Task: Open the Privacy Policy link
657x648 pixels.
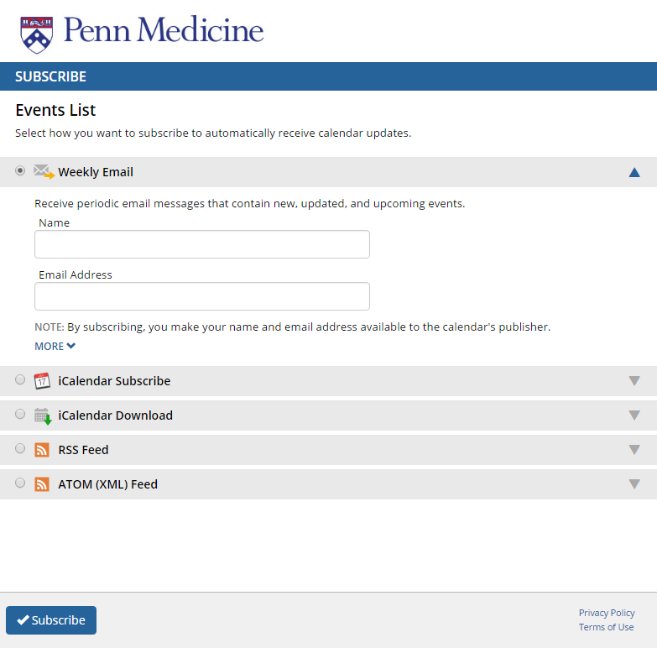Action: click(x=607, y=613)
